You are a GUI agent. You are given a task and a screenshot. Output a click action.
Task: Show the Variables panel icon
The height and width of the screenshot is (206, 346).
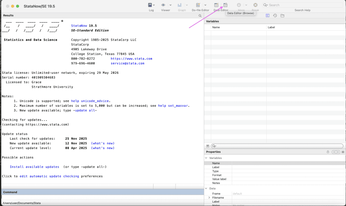[x=268, y=16]
